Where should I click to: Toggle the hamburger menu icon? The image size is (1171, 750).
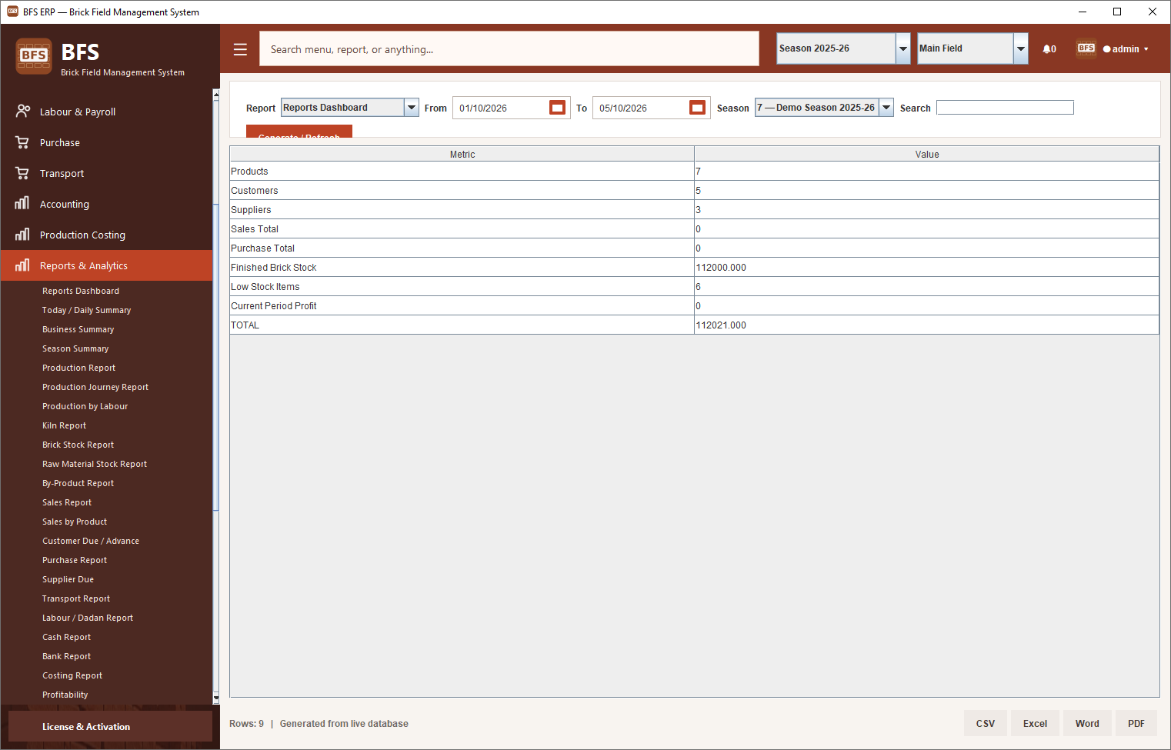coord(240,49)
